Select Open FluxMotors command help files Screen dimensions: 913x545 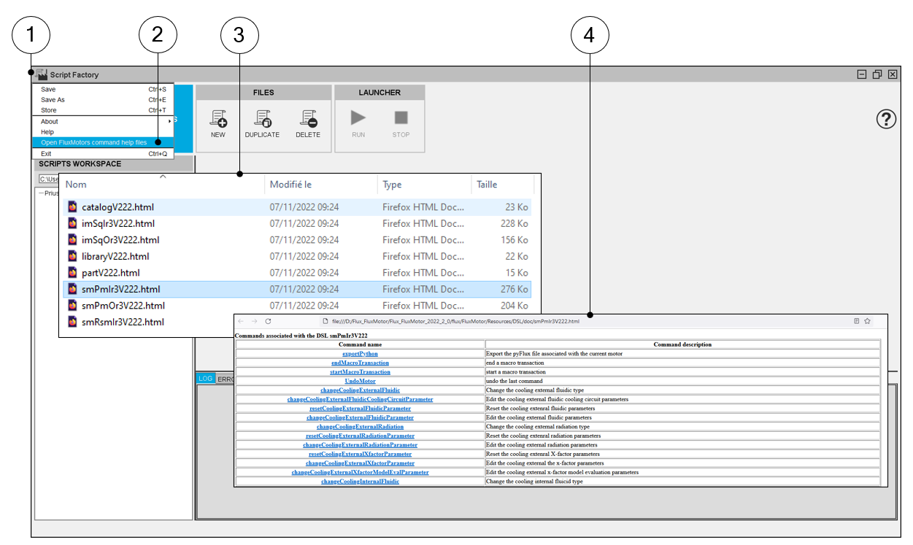coord(94,142)
